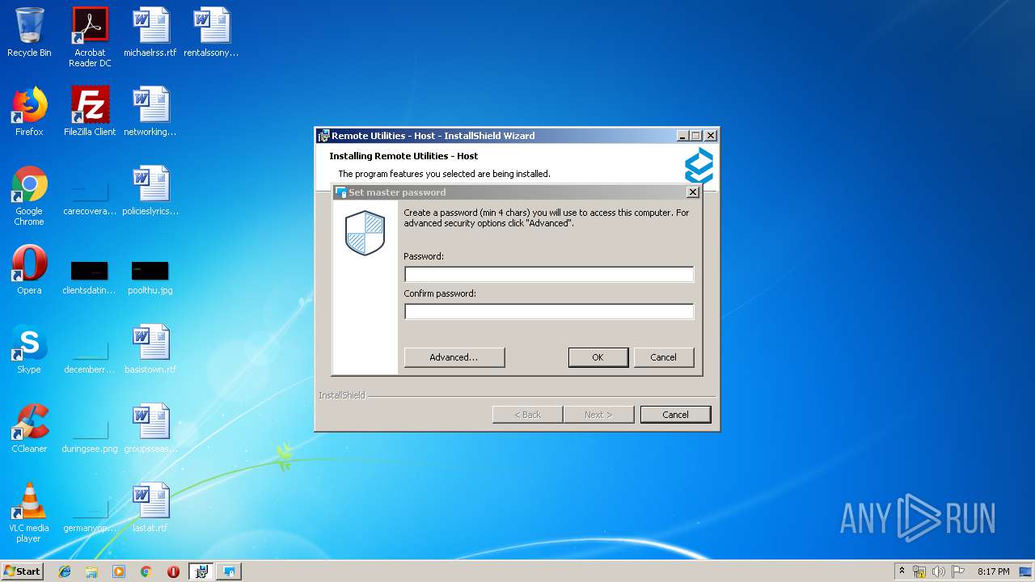Image resolution: width=1035 pixels, height=582 pixels.
Task: Select the groupsseas document icon
Action: point(150,428)
